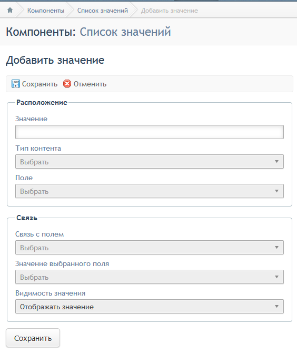Screen dimensions: 297x353
Task: Open the Видимость значения dropdown
Action: click(x=150, y=307)
